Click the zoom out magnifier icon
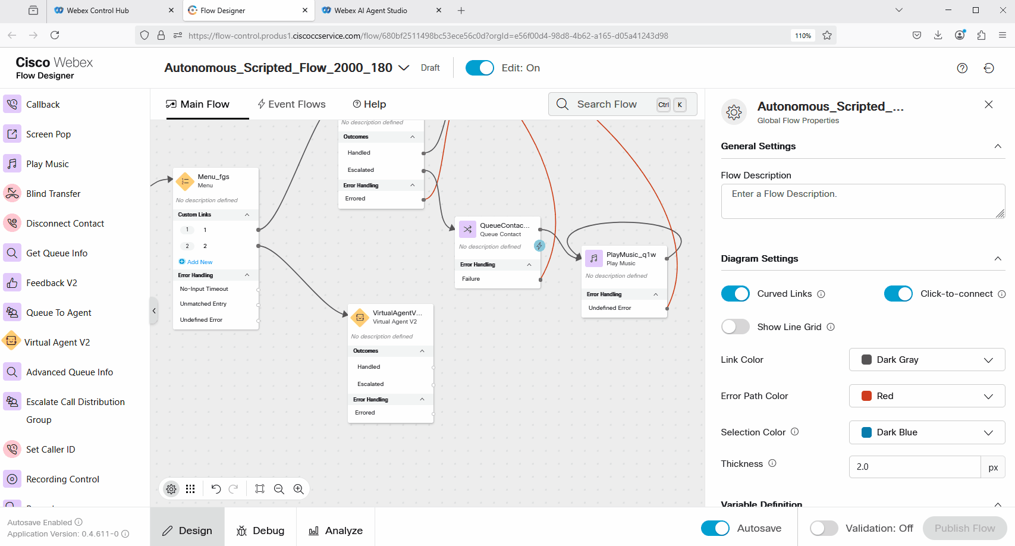The width and height of the screenshot is (1015, 546). coord(279,489)
